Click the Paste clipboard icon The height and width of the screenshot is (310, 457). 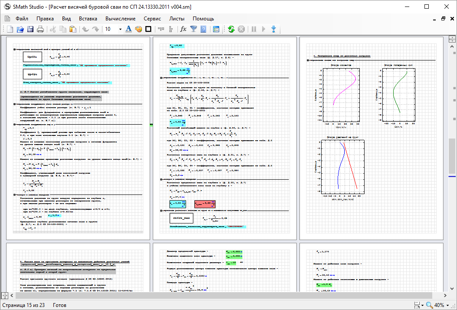73,29
